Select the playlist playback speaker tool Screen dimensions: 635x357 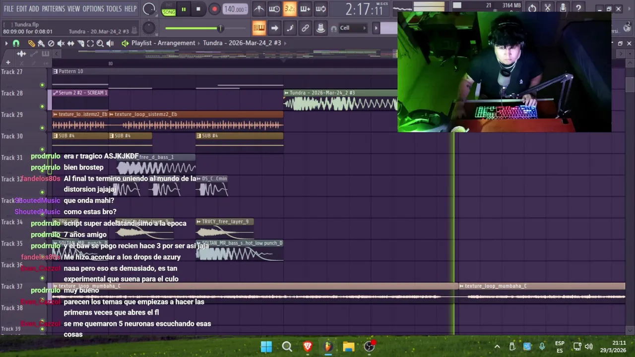click(x=110, y=43)
